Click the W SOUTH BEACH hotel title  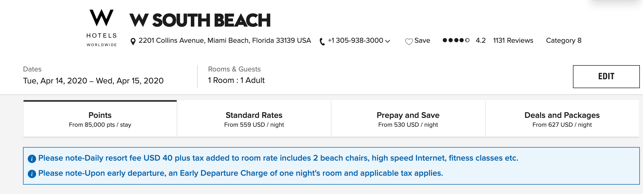click(200, 20)
